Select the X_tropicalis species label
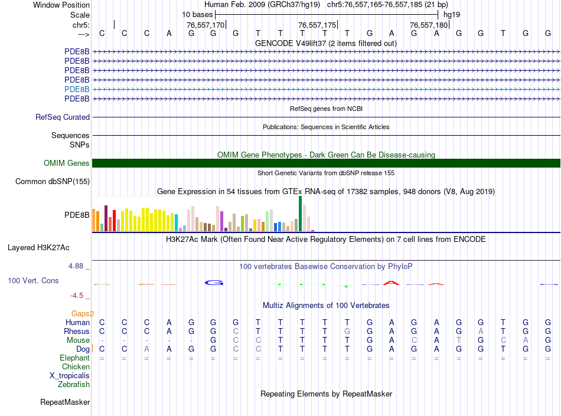Screen dimensions: 561x416 coord(70,376)
